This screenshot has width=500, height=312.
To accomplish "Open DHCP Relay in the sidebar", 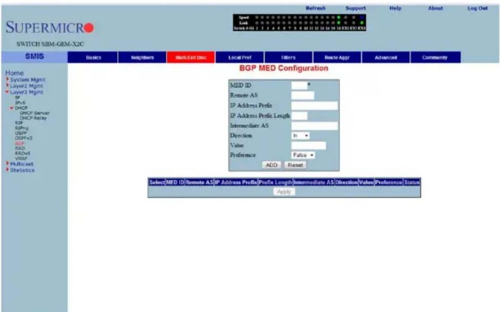I will tap(34, 118).
